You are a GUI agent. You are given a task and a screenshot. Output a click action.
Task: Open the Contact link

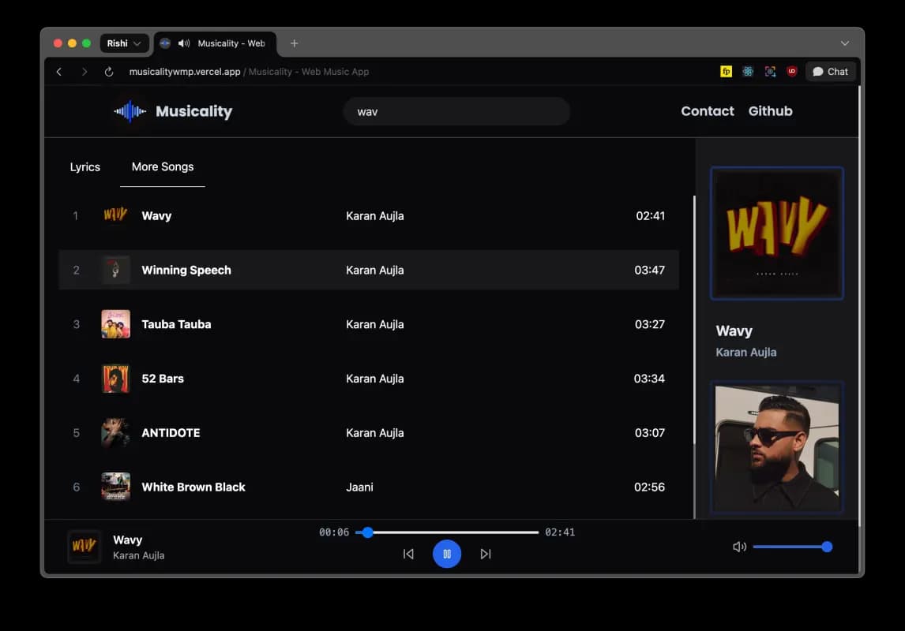(707, 111)
